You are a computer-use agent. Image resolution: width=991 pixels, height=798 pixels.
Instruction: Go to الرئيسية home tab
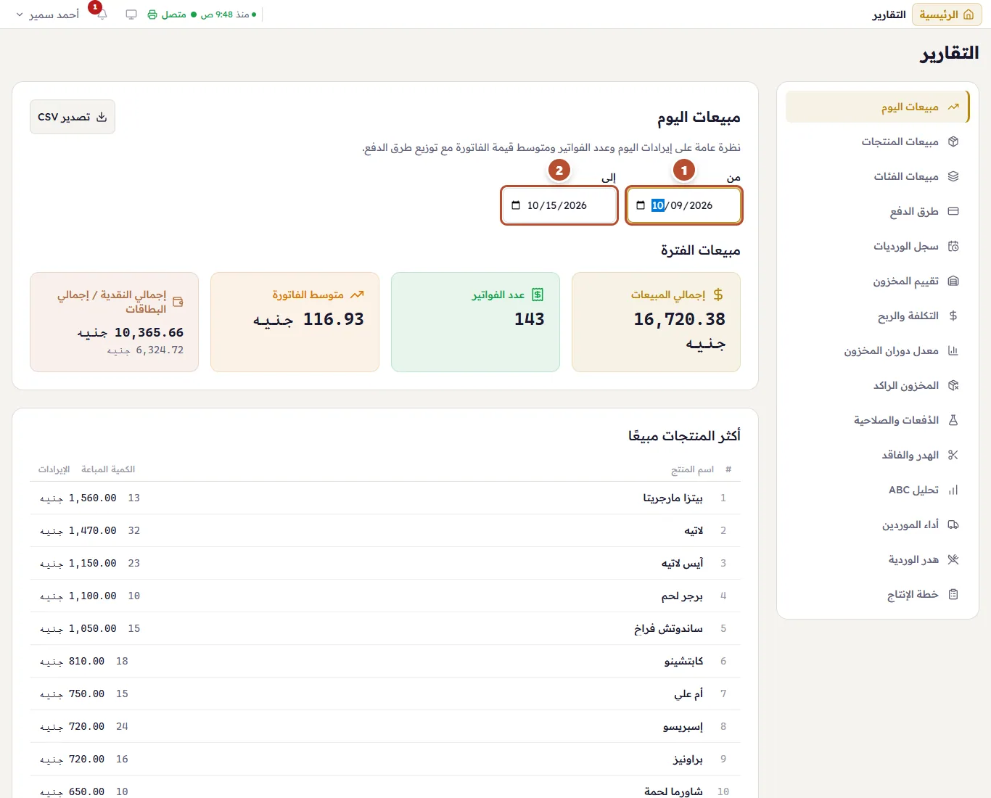click(x=947, y=15)
